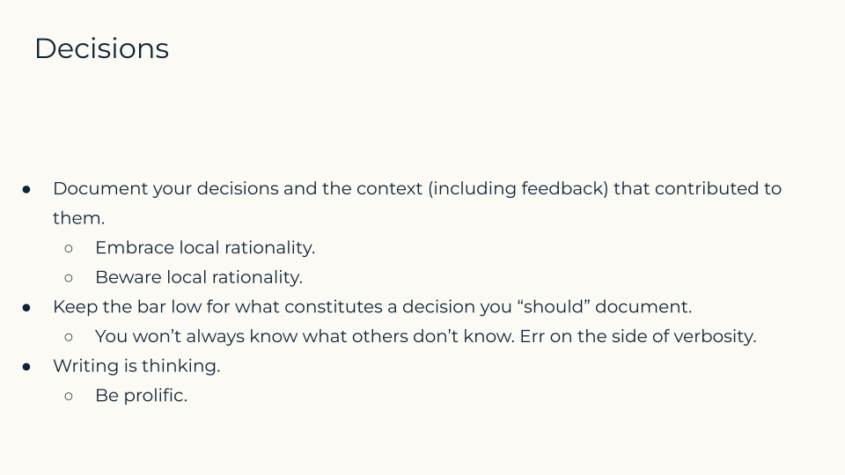This screenshot has height=475, width=845.
Task: Click the word them. on the wrapped line
Action: 78,218
